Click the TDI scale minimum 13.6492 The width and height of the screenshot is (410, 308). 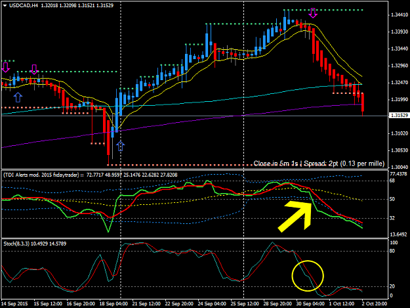[x=398, y=234]
